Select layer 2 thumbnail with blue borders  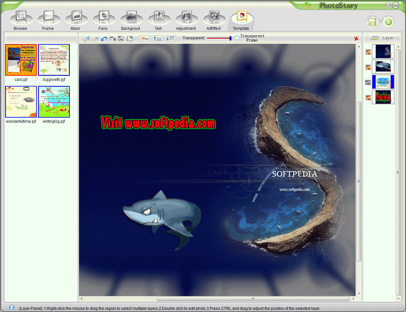(x=383, y=82)
